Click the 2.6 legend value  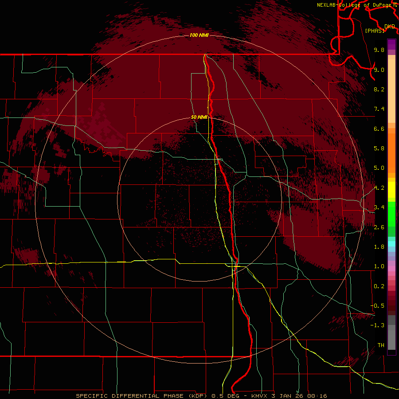tap(379, 227)
